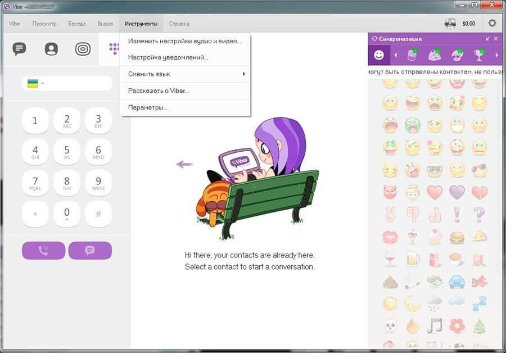Select the smiley emoticons tab
Screen dimensions: 506x353
379,55
